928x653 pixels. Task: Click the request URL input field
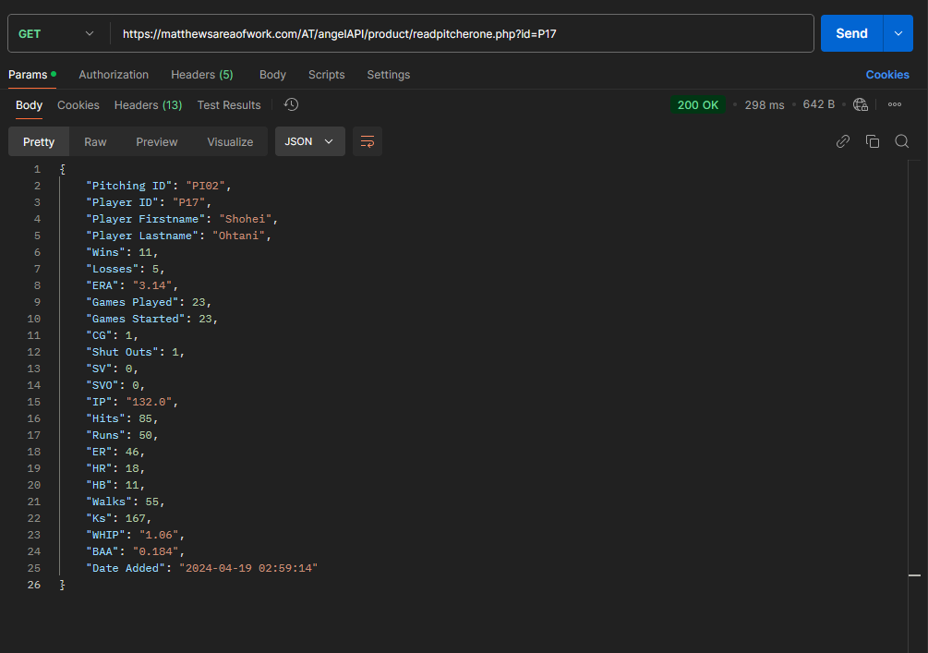coord(462,34)
